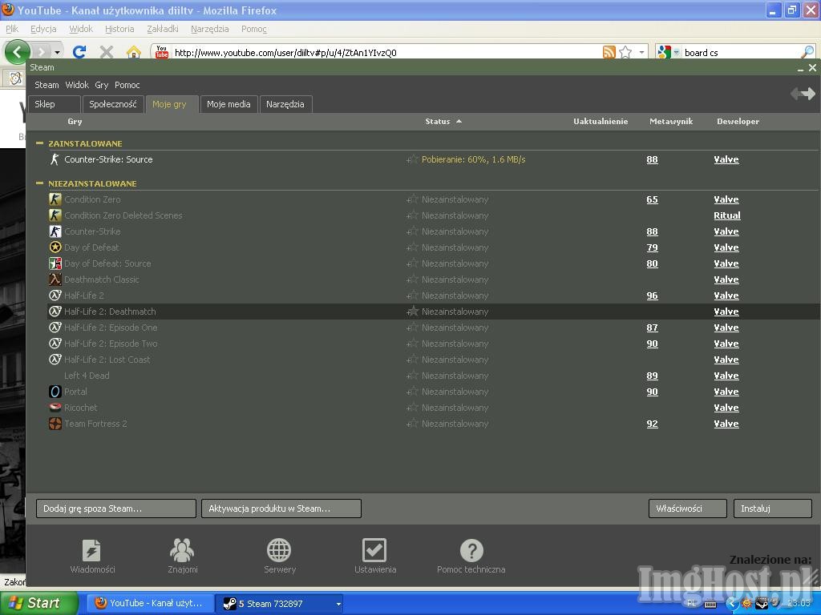Switch to YouTube Firefox taskbar button

tap(150, 604)
